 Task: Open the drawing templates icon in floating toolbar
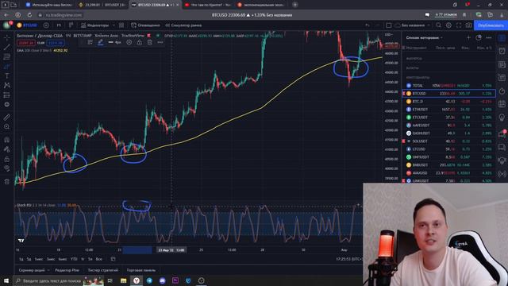click(90, 42)
